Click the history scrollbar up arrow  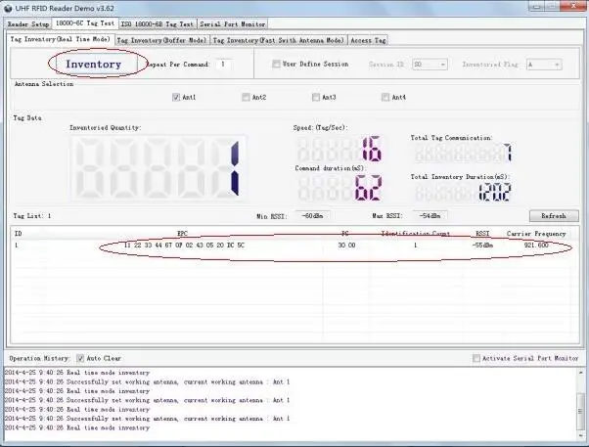[581, 373]
